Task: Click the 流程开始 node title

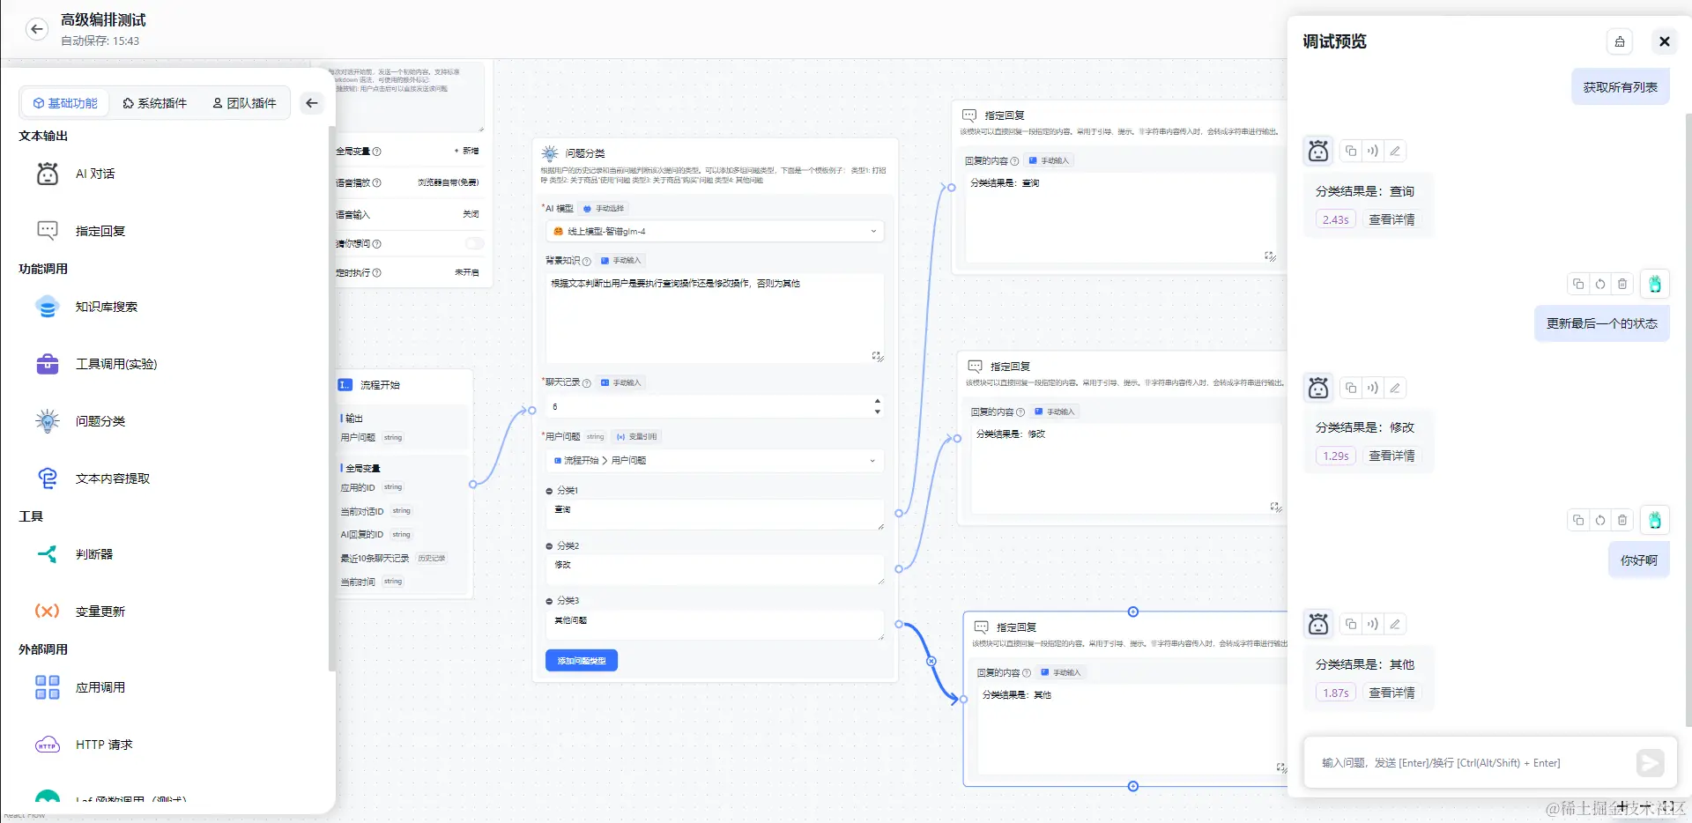Action: coord(380,385)
